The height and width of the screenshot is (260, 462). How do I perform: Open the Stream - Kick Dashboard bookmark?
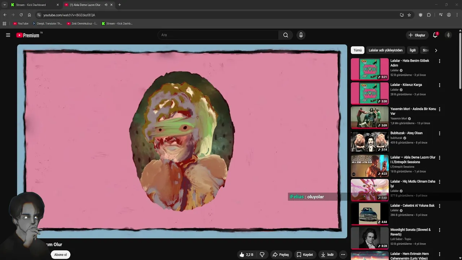(x=117, y=23)
